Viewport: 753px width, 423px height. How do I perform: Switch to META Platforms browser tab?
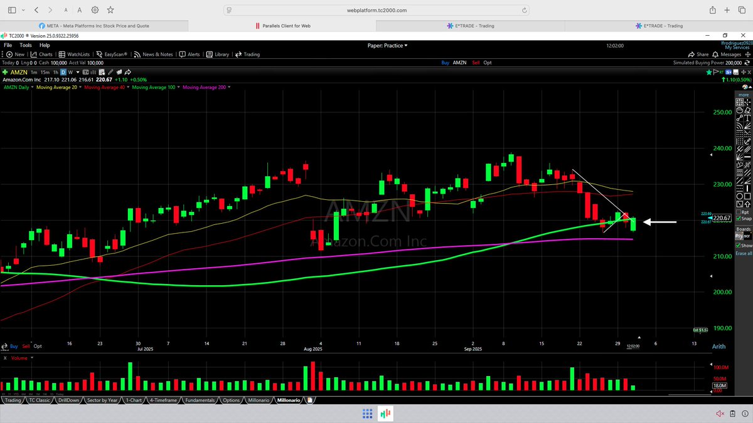click(94, 26)
